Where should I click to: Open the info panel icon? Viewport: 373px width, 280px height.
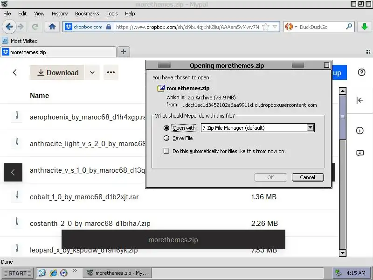coord(359,131)
